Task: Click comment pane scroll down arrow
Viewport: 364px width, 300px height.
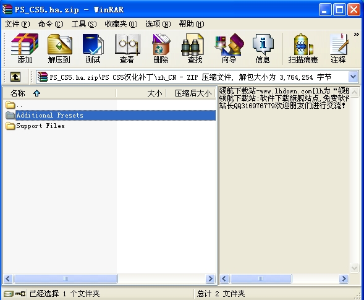Action: pos(354,268)
